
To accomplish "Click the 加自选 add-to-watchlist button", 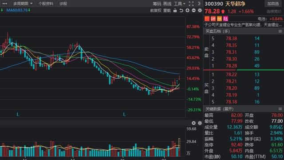I will click(273, 4).
